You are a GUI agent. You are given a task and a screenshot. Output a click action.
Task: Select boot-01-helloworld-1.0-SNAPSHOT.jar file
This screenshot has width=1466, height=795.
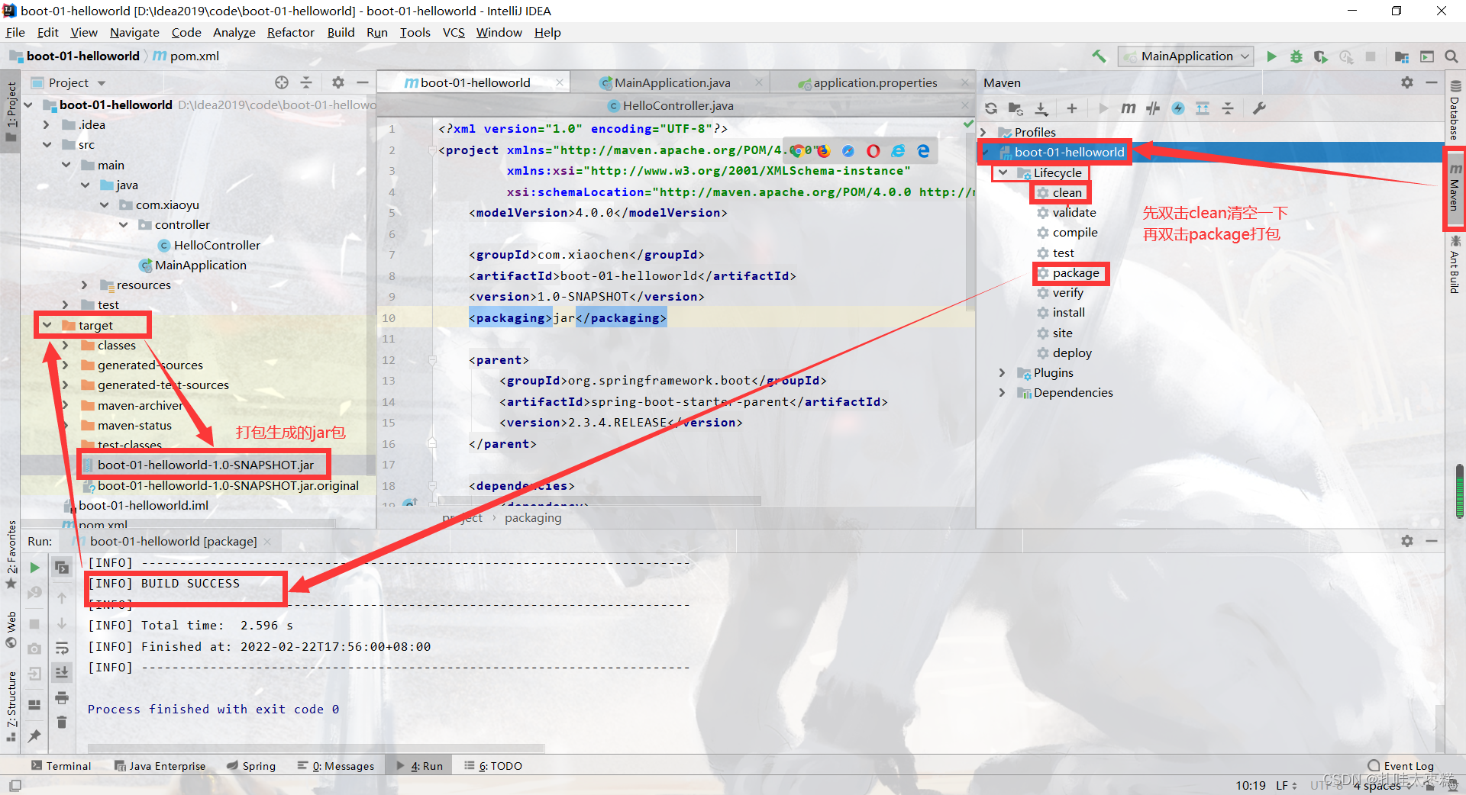[205, 465]
